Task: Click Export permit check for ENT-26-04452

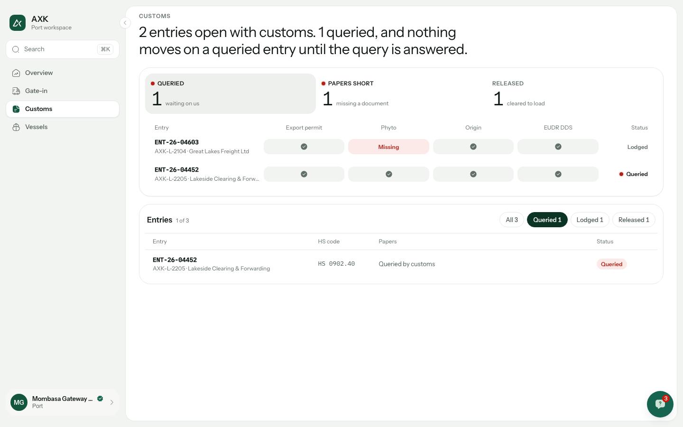Action: 304,174
